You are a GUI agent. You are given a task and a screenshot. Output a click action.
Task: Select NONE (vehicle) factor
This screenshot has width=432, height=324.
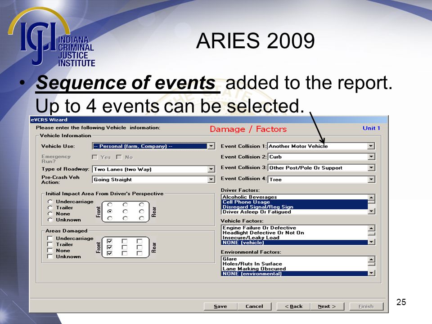coord(294,243)
